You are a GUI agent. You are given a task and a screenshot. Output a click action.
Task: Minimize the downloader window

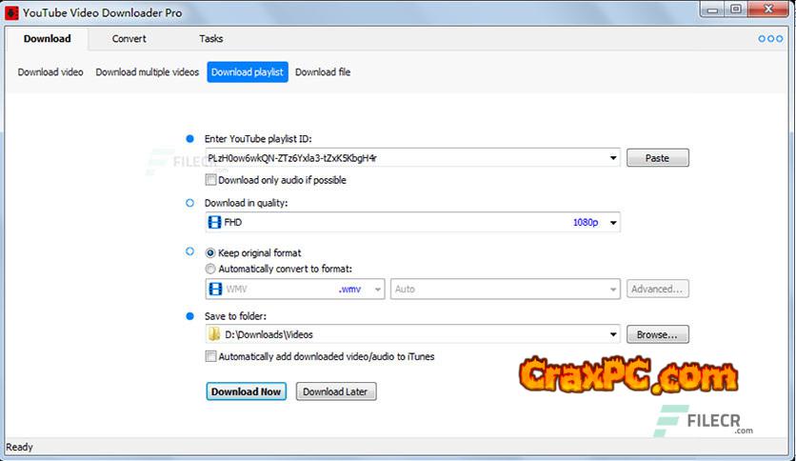click(x=713, y=10)
